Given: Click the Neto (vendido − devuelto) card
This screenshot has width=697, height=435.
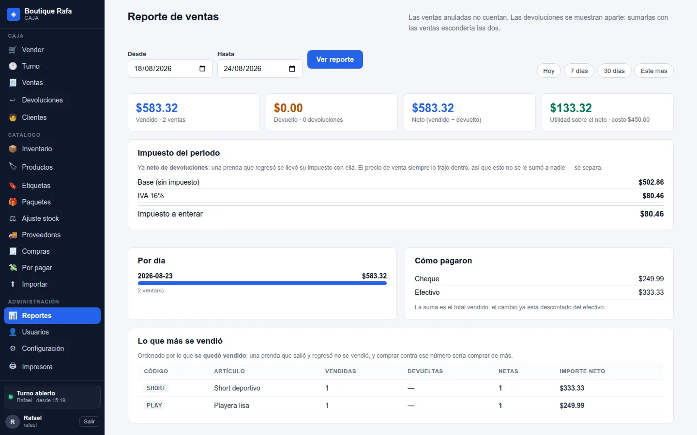Looking at the screenshot, I should [x=470, y=112].
